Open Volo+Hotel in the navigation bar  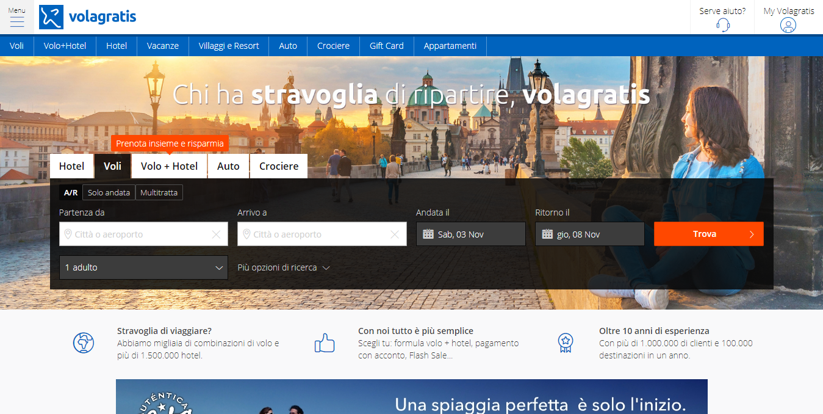point(65,46)
